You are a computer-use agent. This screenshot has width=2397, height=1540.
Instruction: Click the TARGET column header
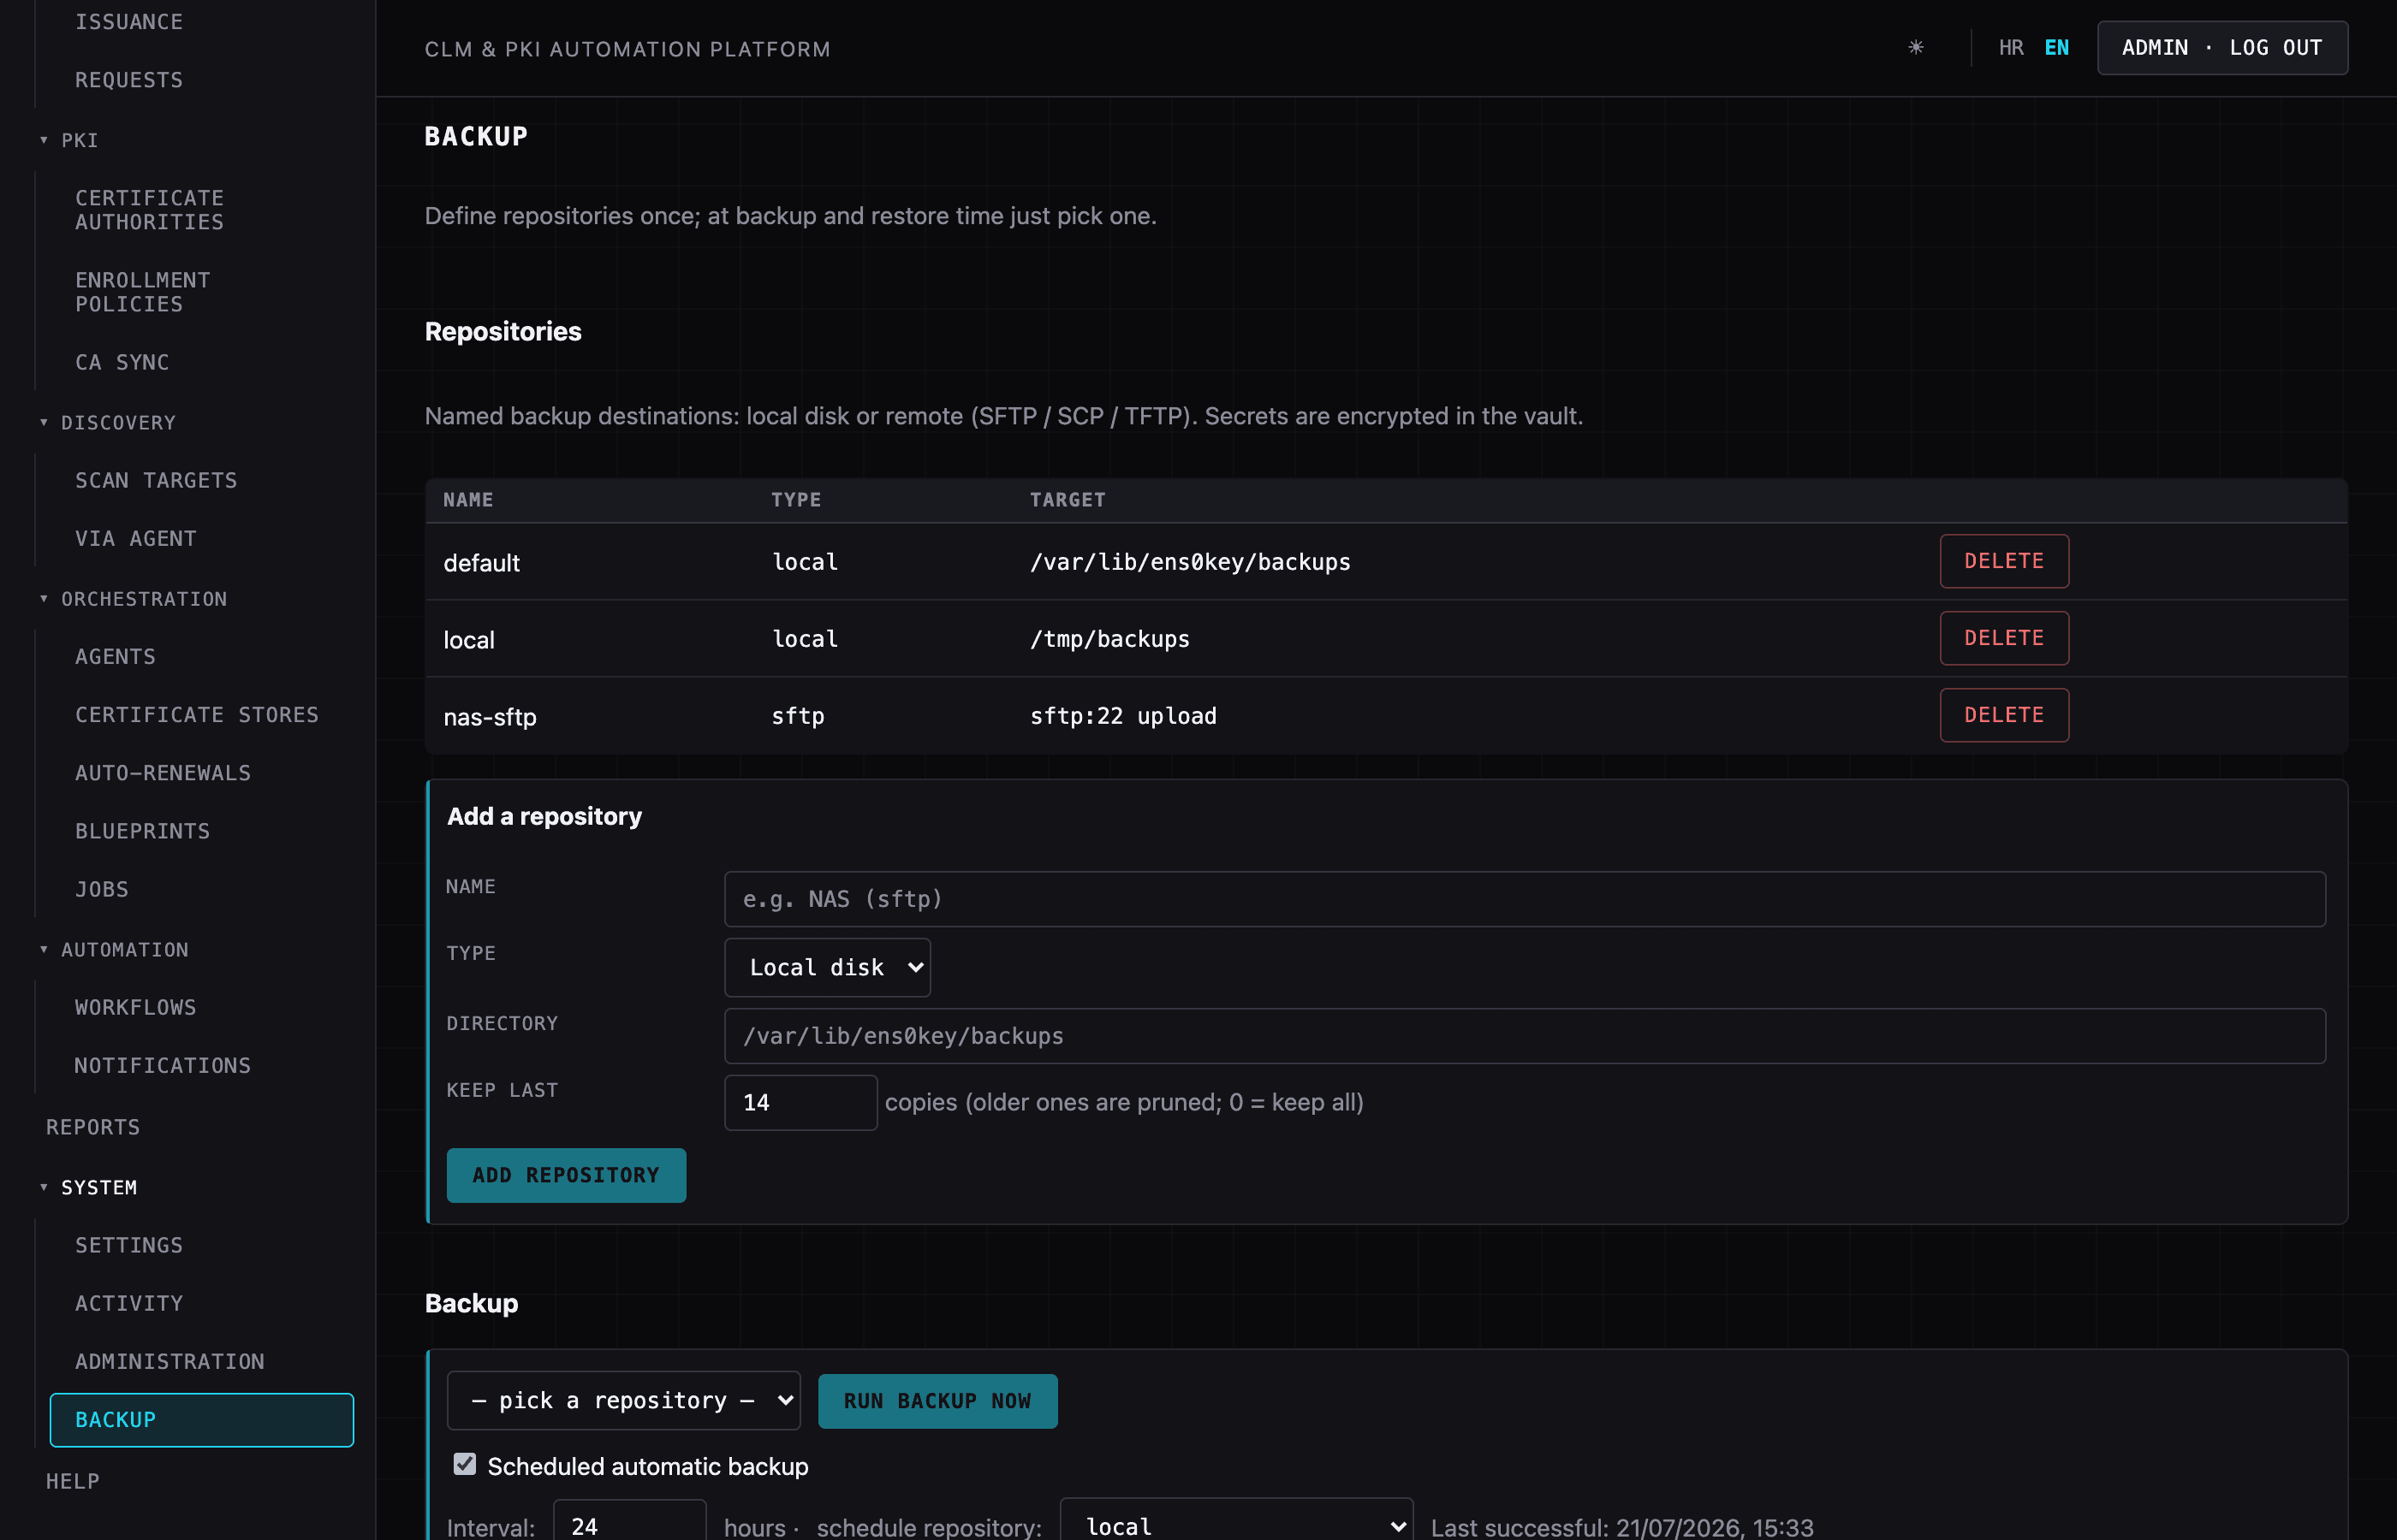(1068, 500)
